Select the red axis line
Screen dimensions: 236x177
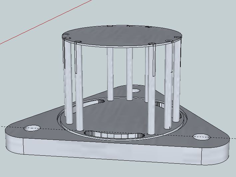[46, 22]
